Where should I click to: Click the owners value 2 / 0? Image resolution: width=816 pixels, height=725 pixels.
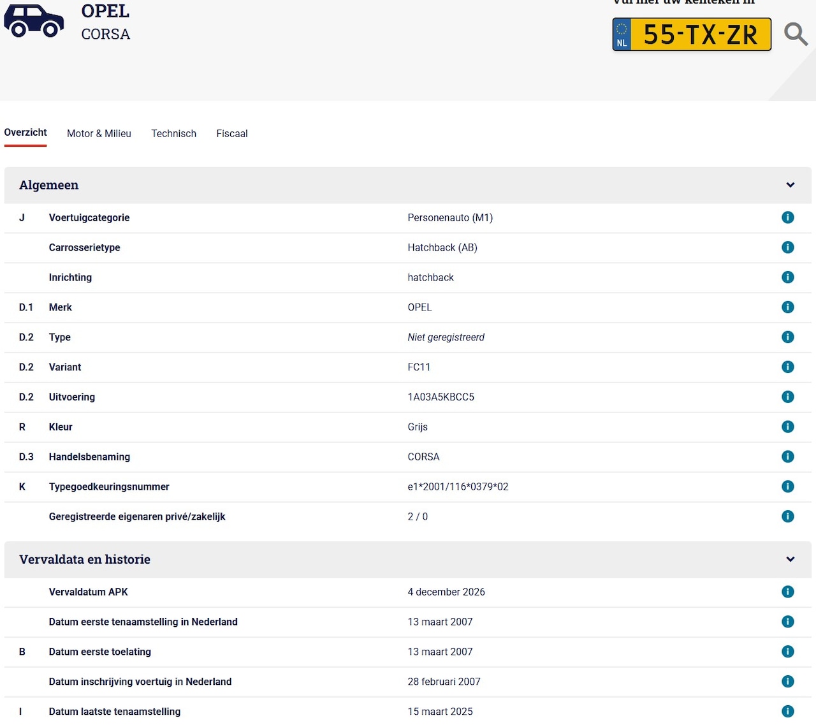pos(418,516)
